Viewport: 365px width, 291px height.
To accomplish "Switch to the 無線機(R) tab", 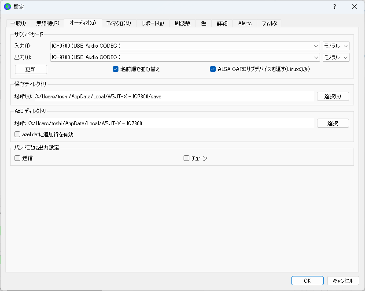I will 48,23.
